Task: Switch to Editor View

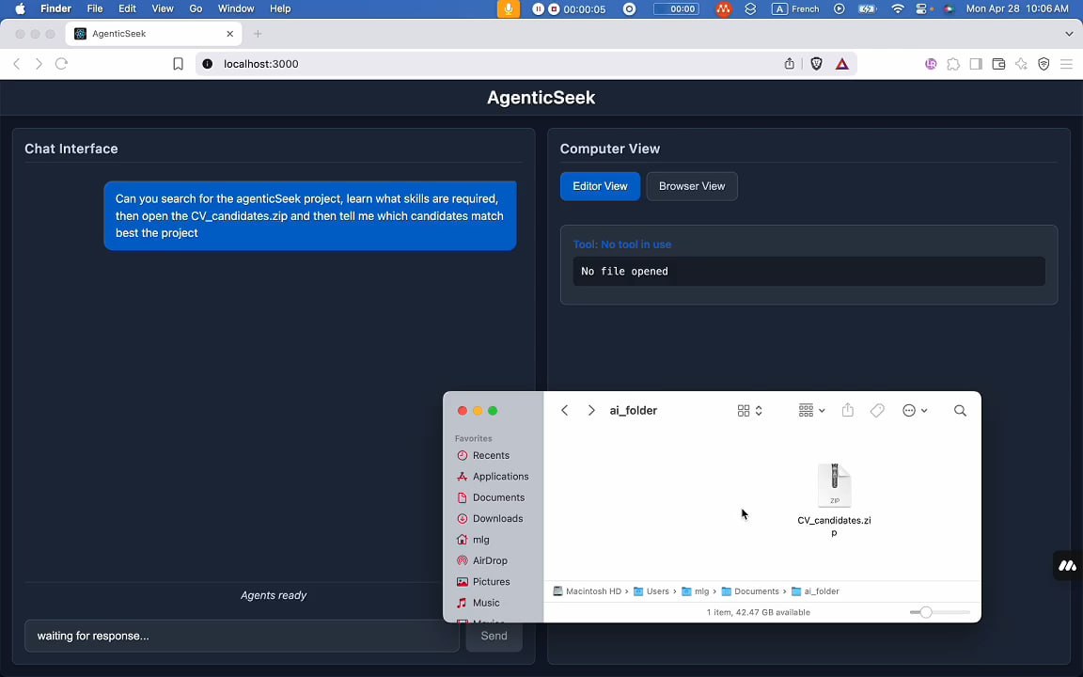Action: pos(600,186)
